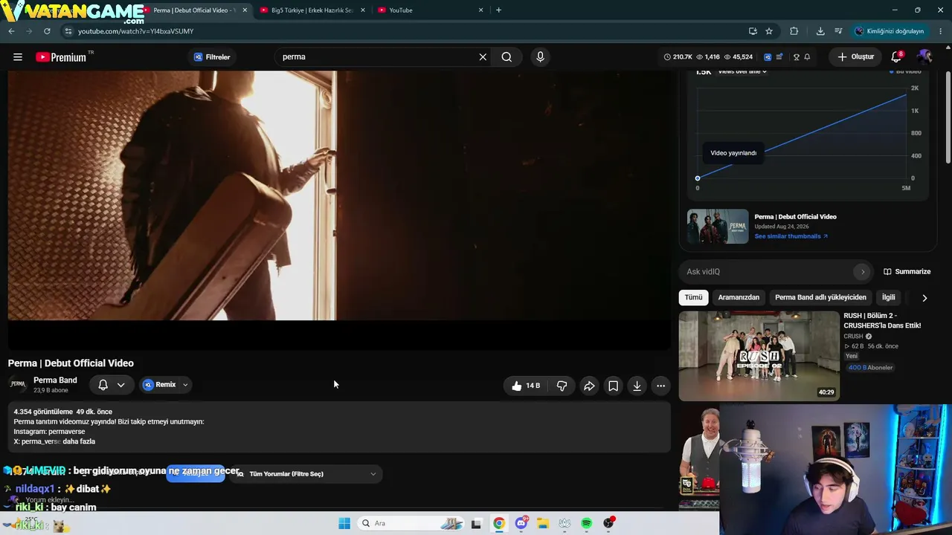Open Discord from the taskbar
Viewport: 952px width, 535px height.
point(521,523)
